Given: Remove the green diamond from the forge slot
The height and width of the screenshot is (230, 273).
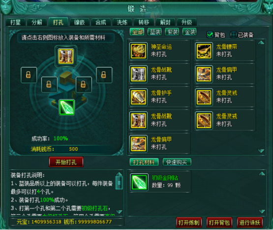Looking at the screenshot, I should click(67, 107).
